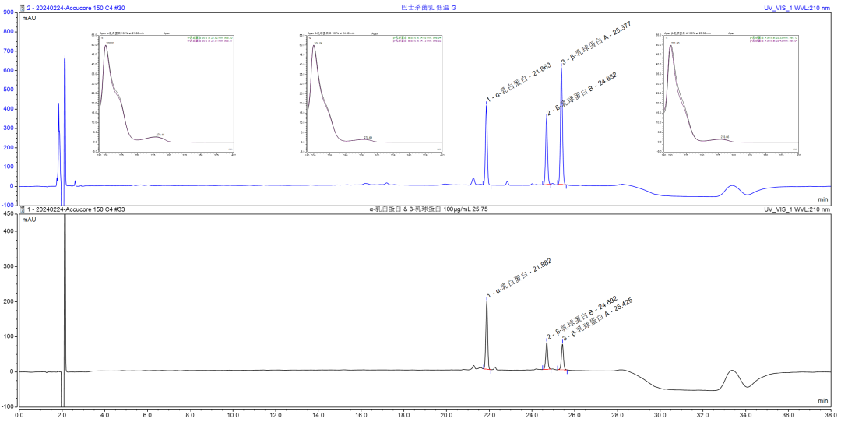The height and width of the screenshot is (422, 841).
Task: Click the 20.0 tick on the time axis
Action: (445, 415)
